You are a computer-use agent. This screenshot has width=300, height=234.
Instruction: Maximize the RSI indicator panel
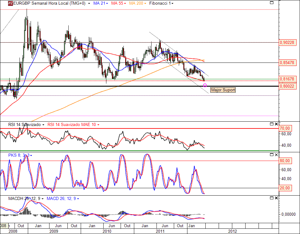tap(272, 124)
